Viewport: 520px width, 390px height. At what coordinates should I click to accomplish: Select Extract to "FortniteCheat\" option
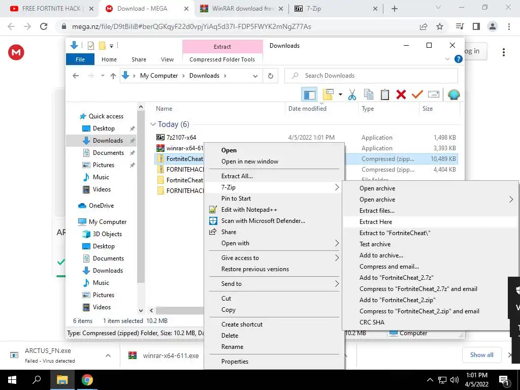point(430,233)
